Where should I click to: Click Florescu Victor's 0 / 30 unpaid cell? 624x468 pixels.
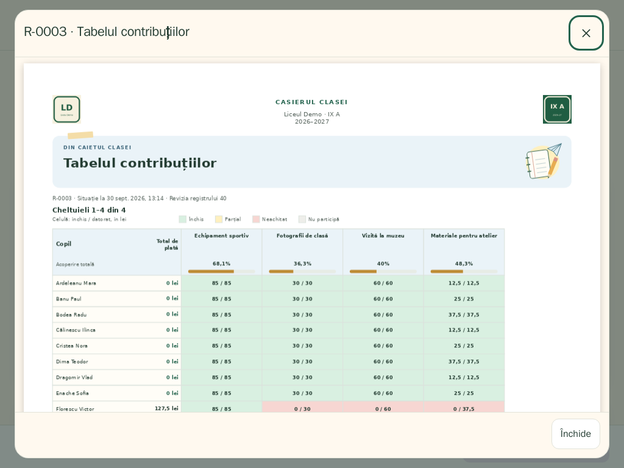point(302,408)
